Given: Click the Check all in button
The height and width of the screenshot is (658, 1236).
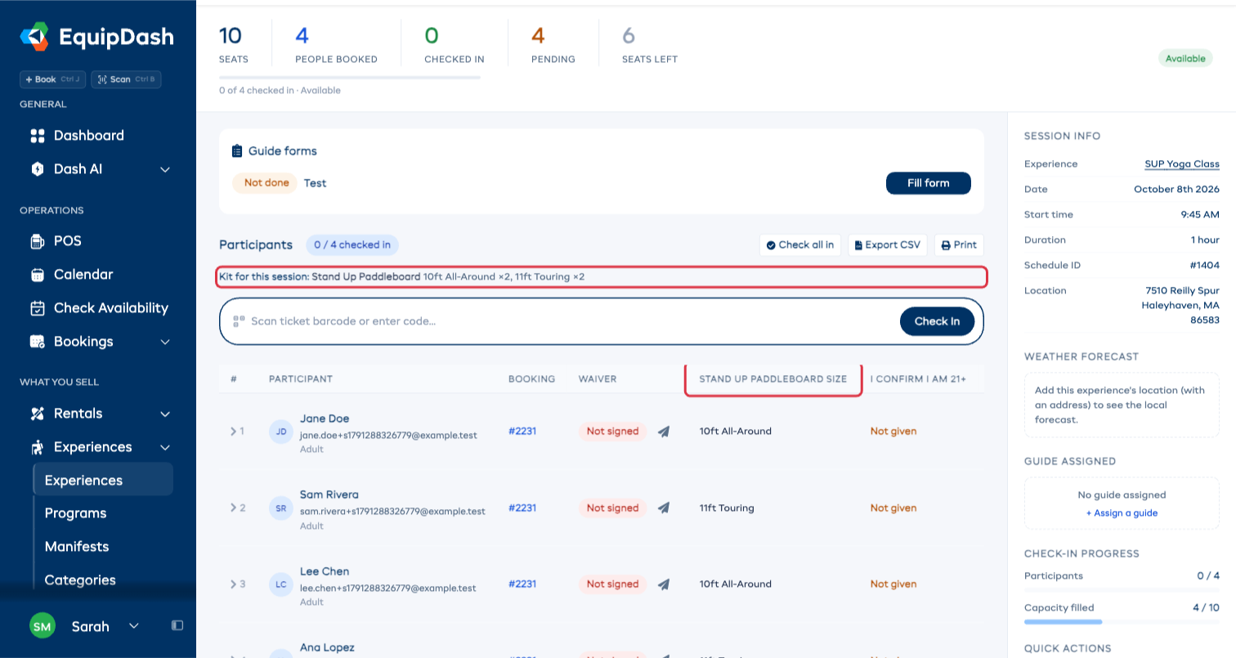Looking at the screenshot, I should point(800,245).
